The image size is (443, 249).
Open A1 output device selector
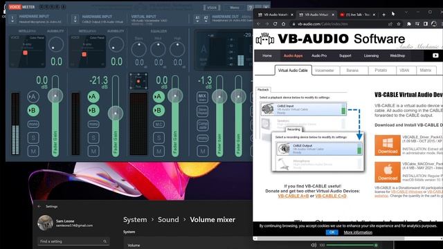click(x=197, y=19)
